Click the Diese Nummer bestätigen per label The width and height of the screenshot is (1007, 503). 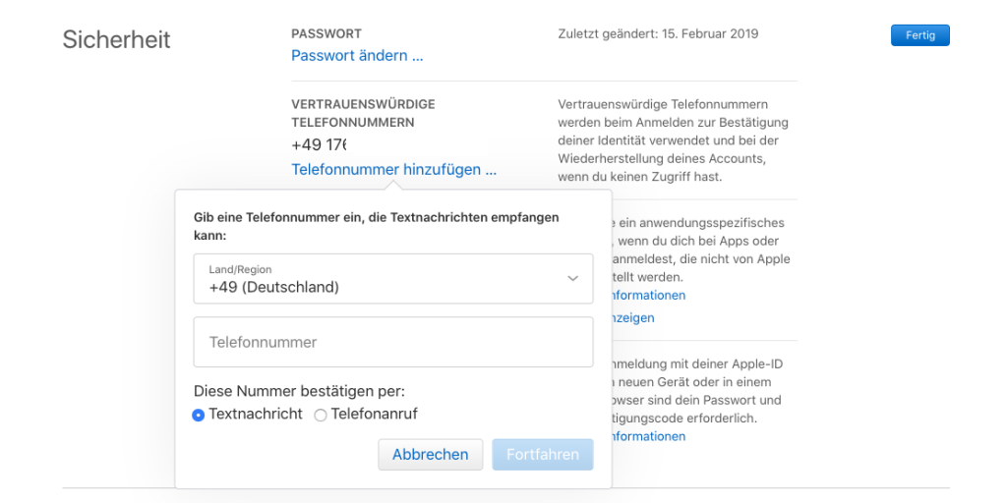299,391
